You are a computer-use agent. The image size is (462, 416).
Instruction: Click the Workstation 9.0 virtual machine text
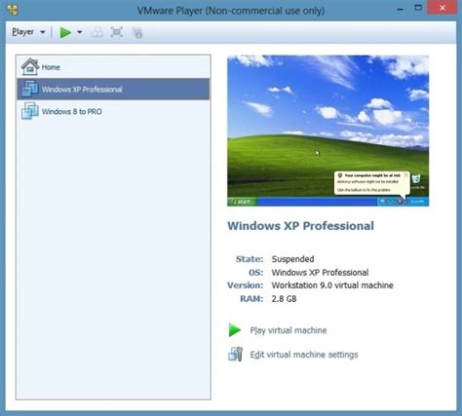tap(332, 285)
